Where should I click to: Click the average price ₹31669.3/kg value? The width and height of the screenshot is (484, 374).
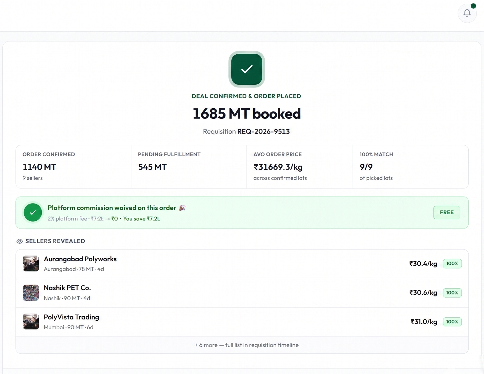coord(278,167)
